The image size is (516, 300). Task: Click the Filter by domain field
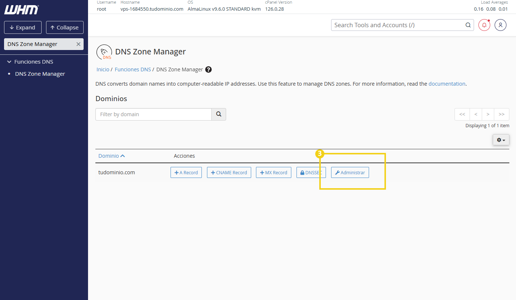[153, 114]
